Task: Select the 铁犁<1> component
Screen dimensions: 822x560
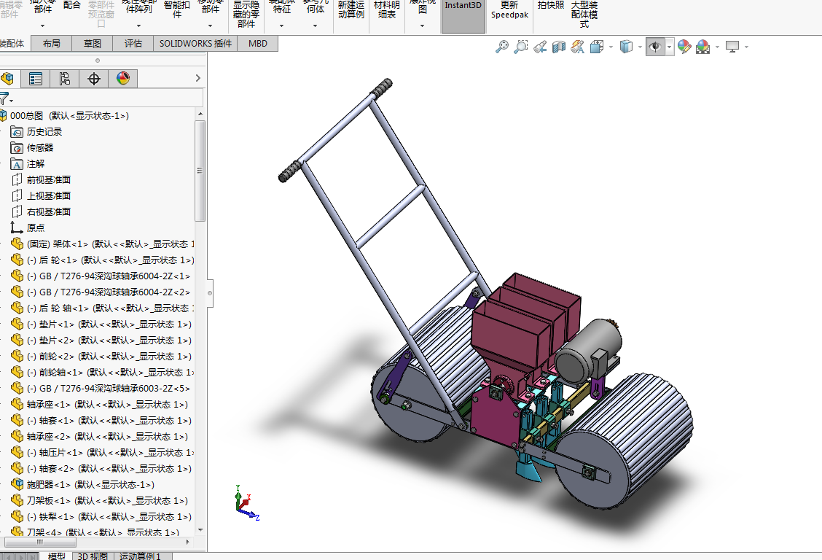Action: [x=101, y=517]
